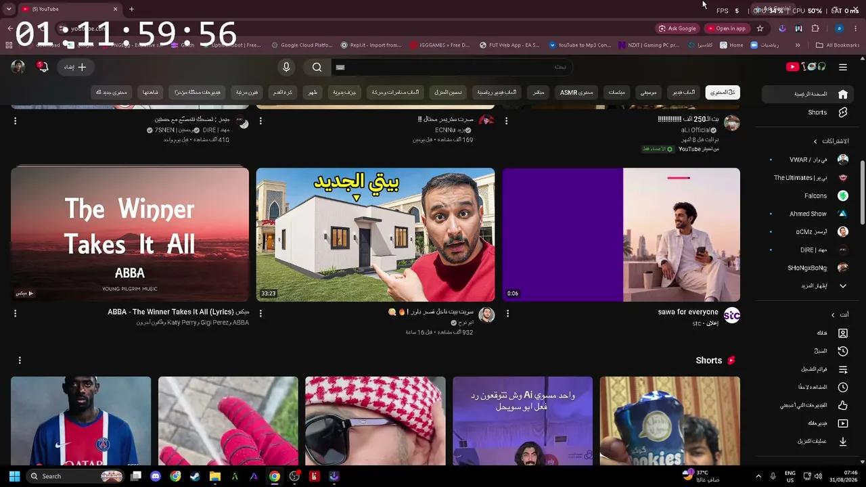Screen dimensions: 866x487
Task: Click the magnifier search button
Action: click(x=317, y=67)
